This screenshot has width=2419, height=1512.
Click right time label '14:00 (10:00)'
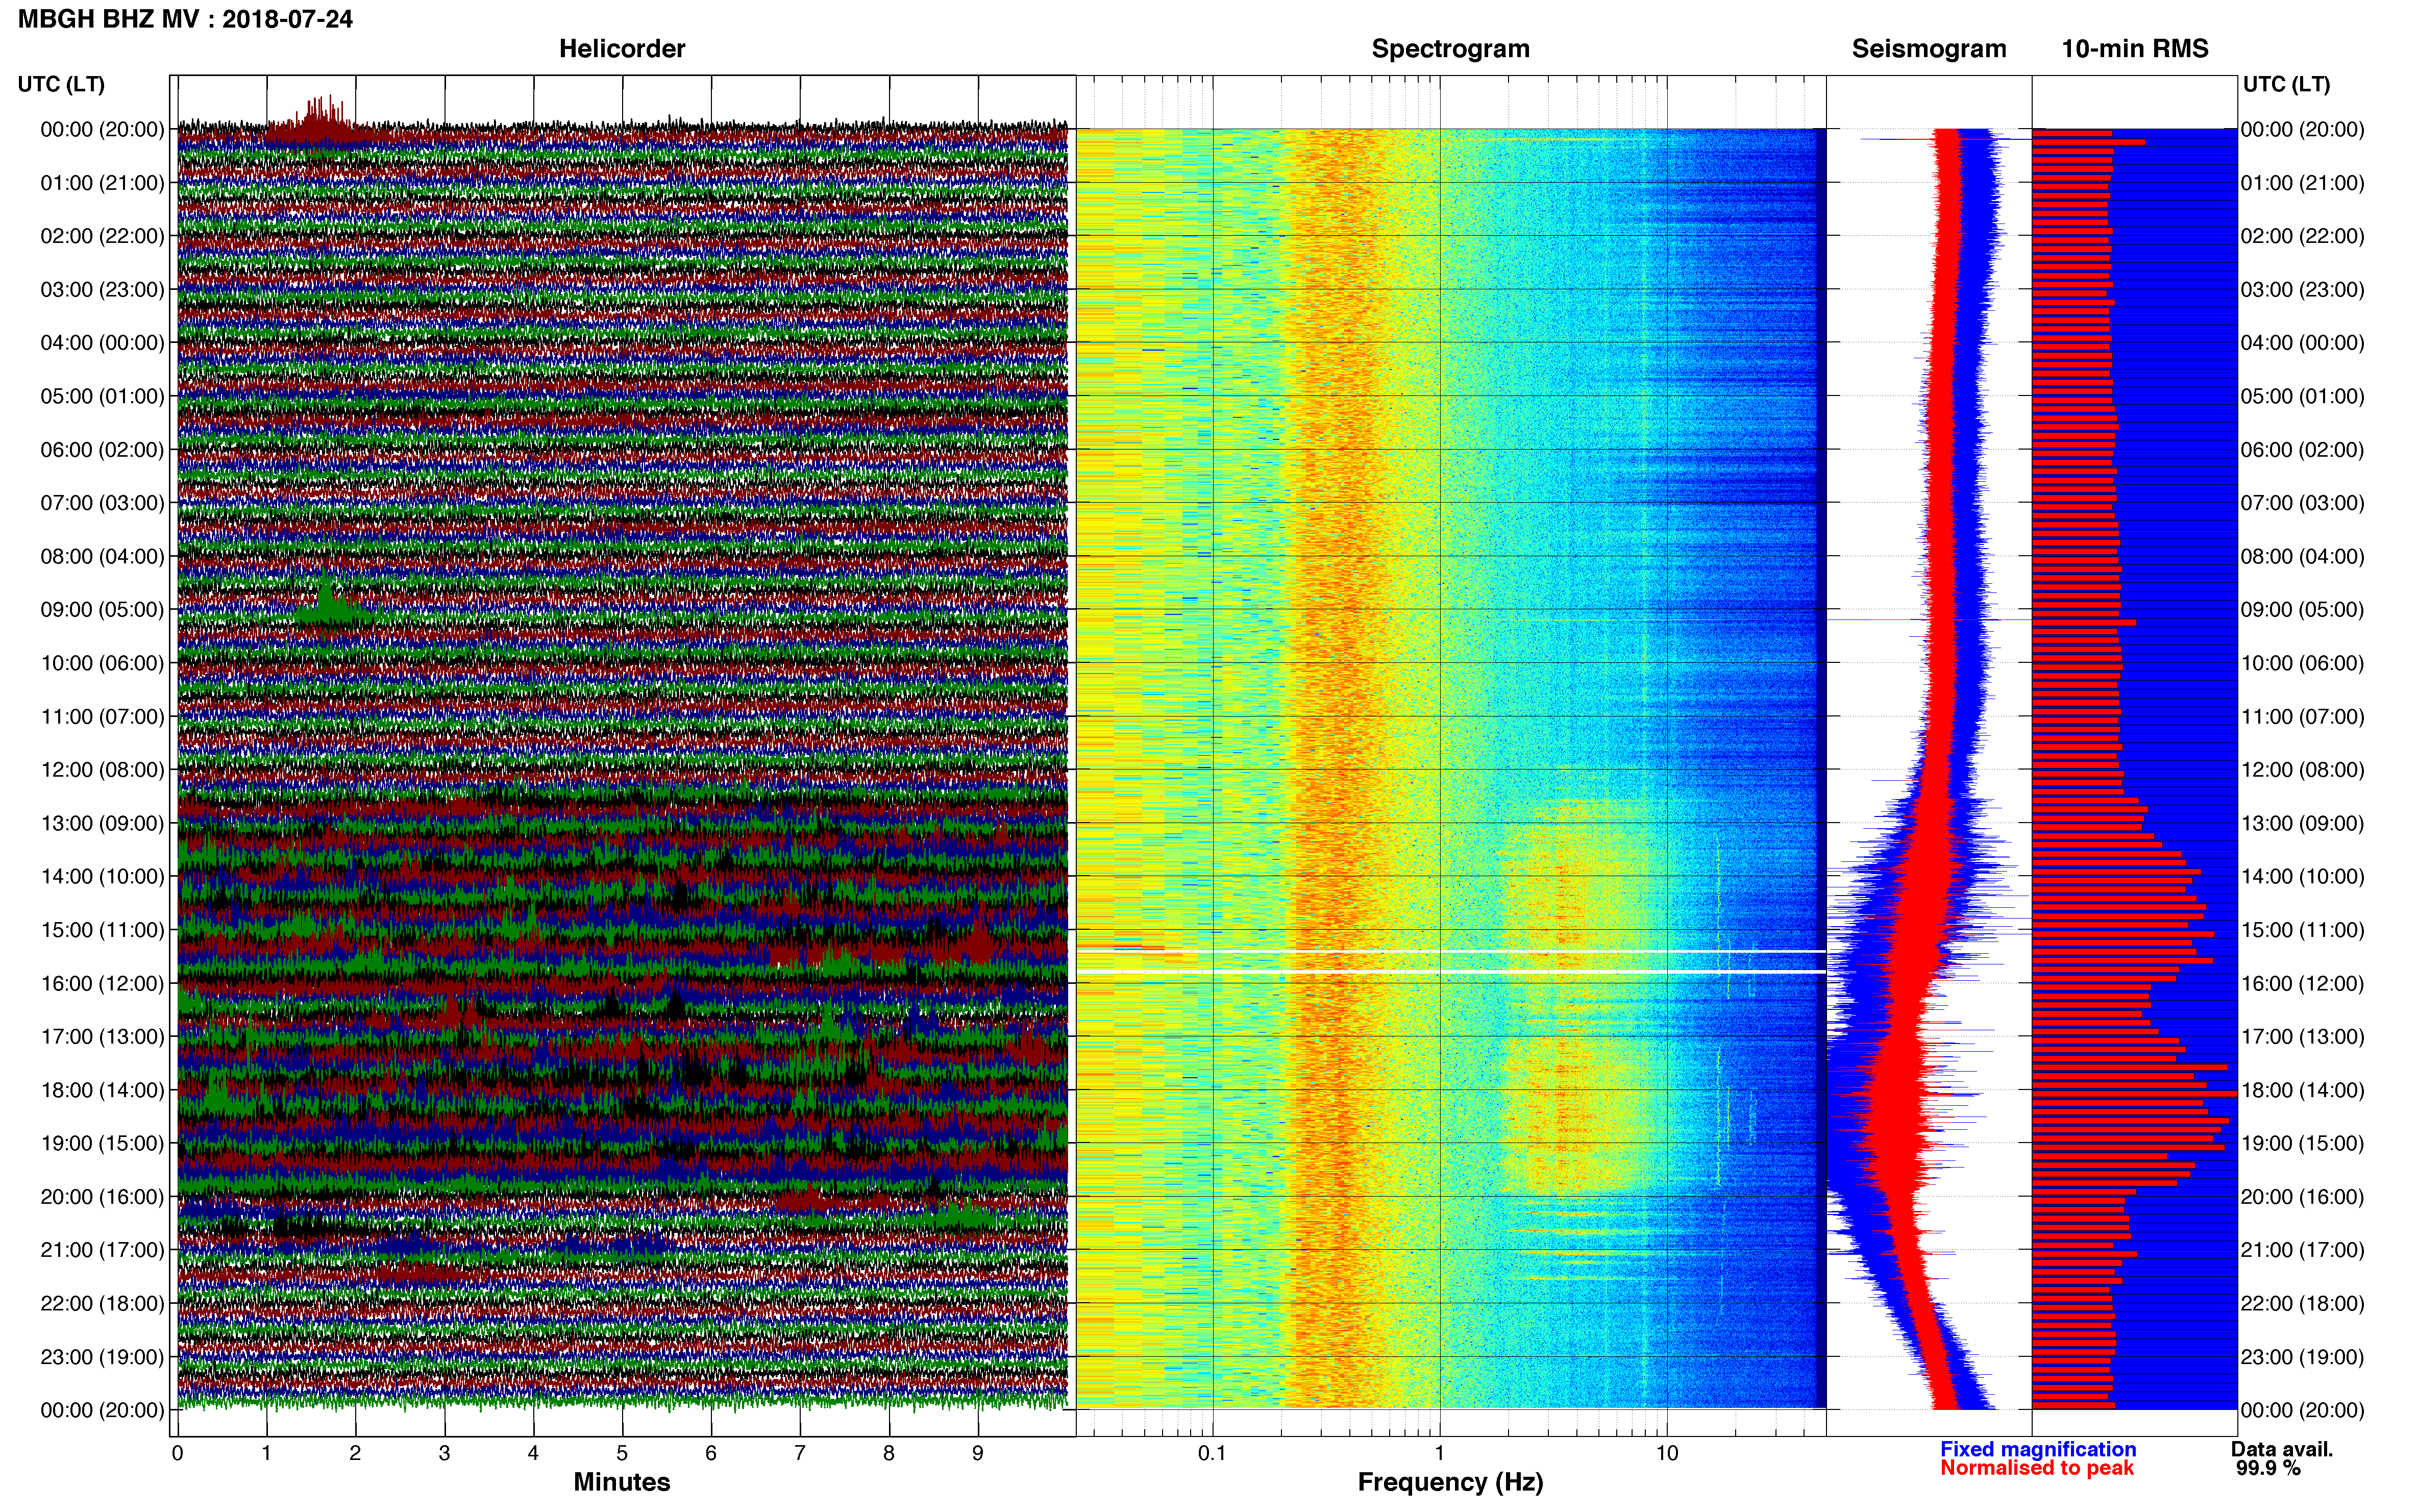(x=2302, y=877)
